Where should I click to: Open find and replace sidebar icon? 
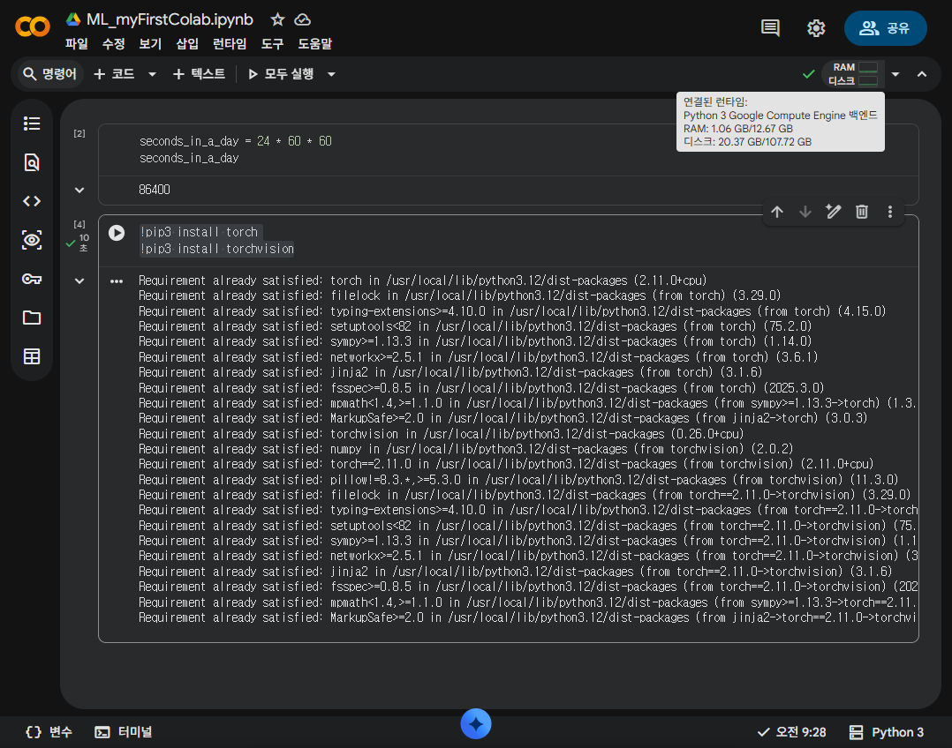[32, 162]
